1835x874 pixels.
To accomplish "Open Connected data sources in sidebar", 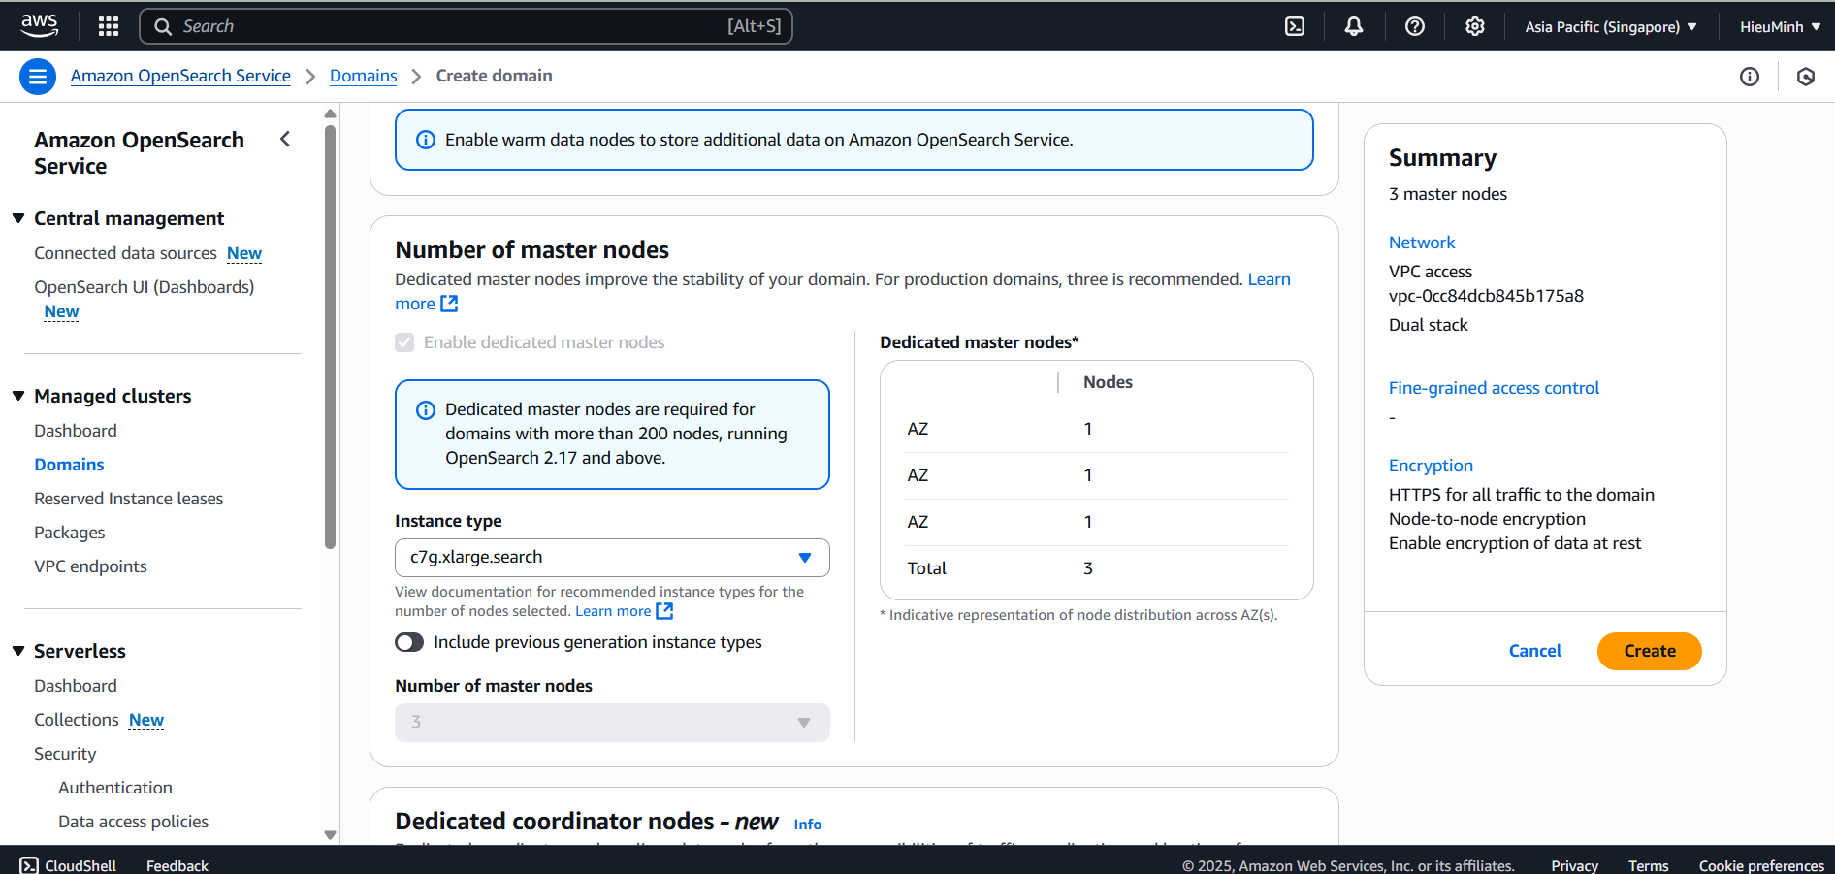I will [x=125, y=253].
